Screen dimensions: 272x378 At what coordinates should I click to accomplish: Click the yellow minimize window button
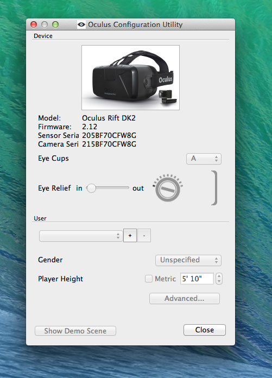coord(45,24)
